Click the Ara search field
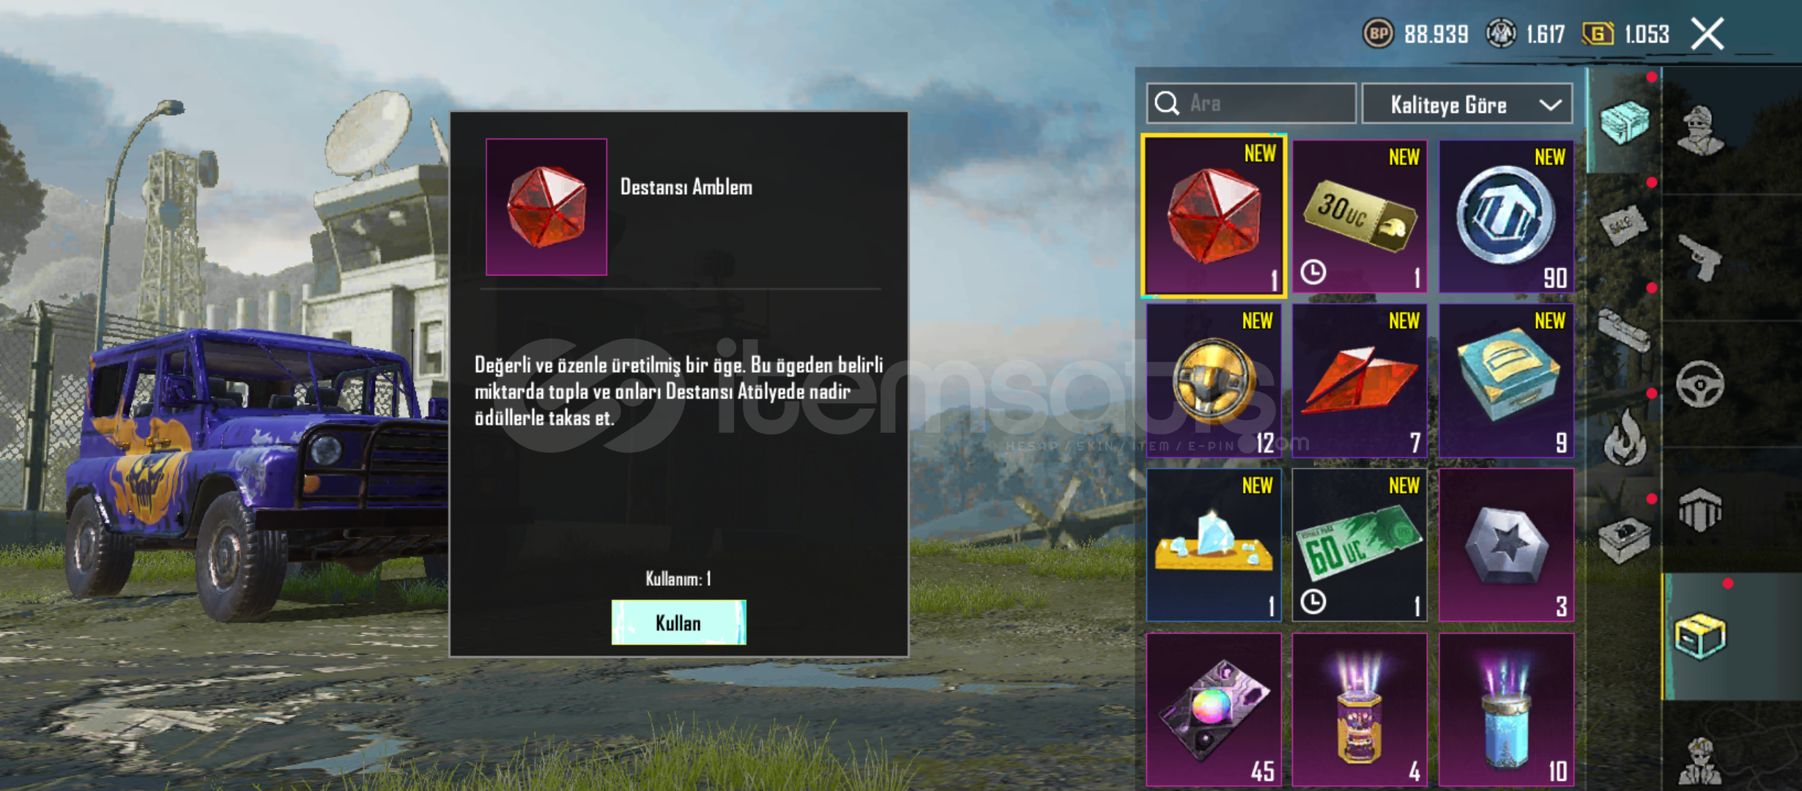This screenshot has height=791, width=1802. coord(1251,103)
